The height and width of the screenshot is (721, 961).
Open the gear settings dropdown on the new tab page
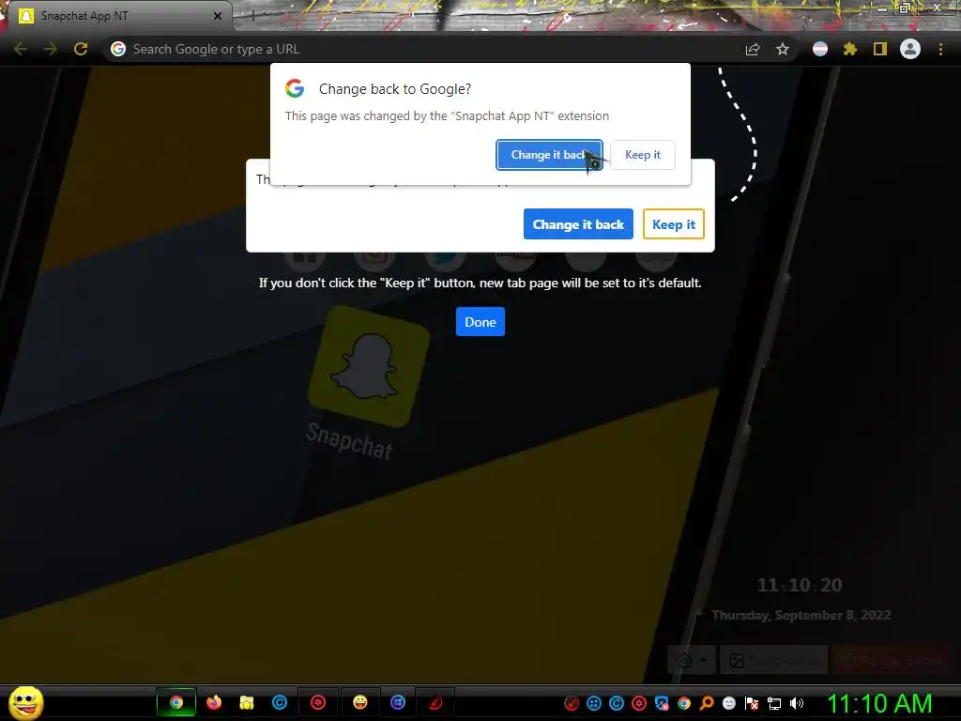point(692,660)
